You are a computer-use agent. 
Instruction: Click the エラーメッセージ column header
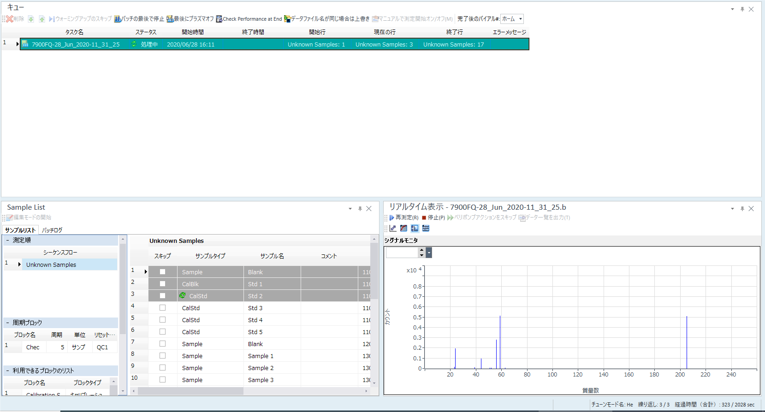(x=510, y=32)
